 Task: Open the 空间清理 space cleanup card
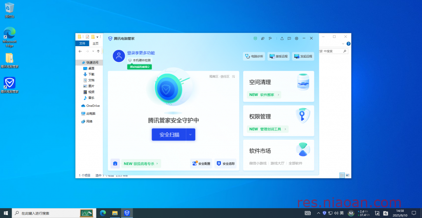point(279,87)
